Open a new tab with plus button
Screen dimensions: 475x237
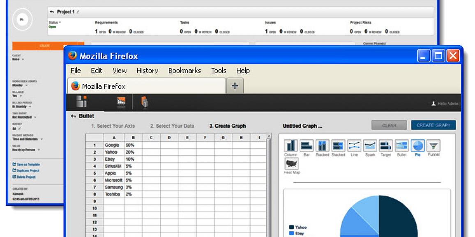(x=235, y=86)
